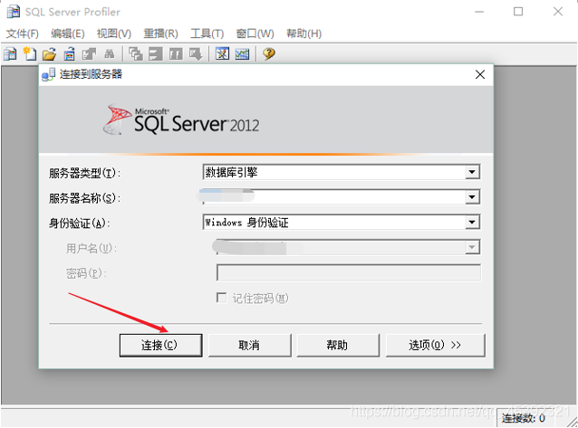
Task: Click the grayed Run Trace toolbar icon
Action: 156,54
